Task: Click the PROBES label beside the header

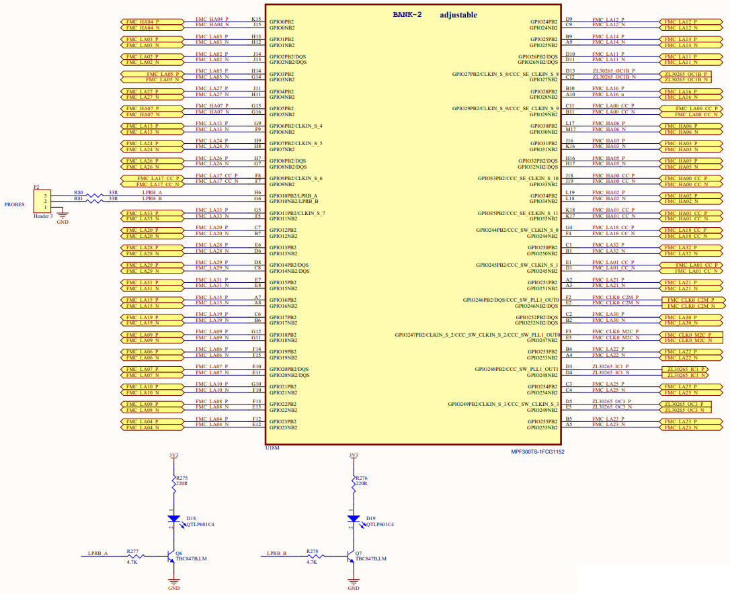Action: coord(15,204)
